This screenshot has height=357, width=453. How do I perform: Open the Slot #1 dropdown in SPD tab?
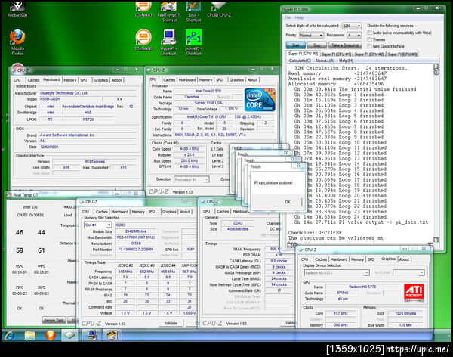coord(97,225)
